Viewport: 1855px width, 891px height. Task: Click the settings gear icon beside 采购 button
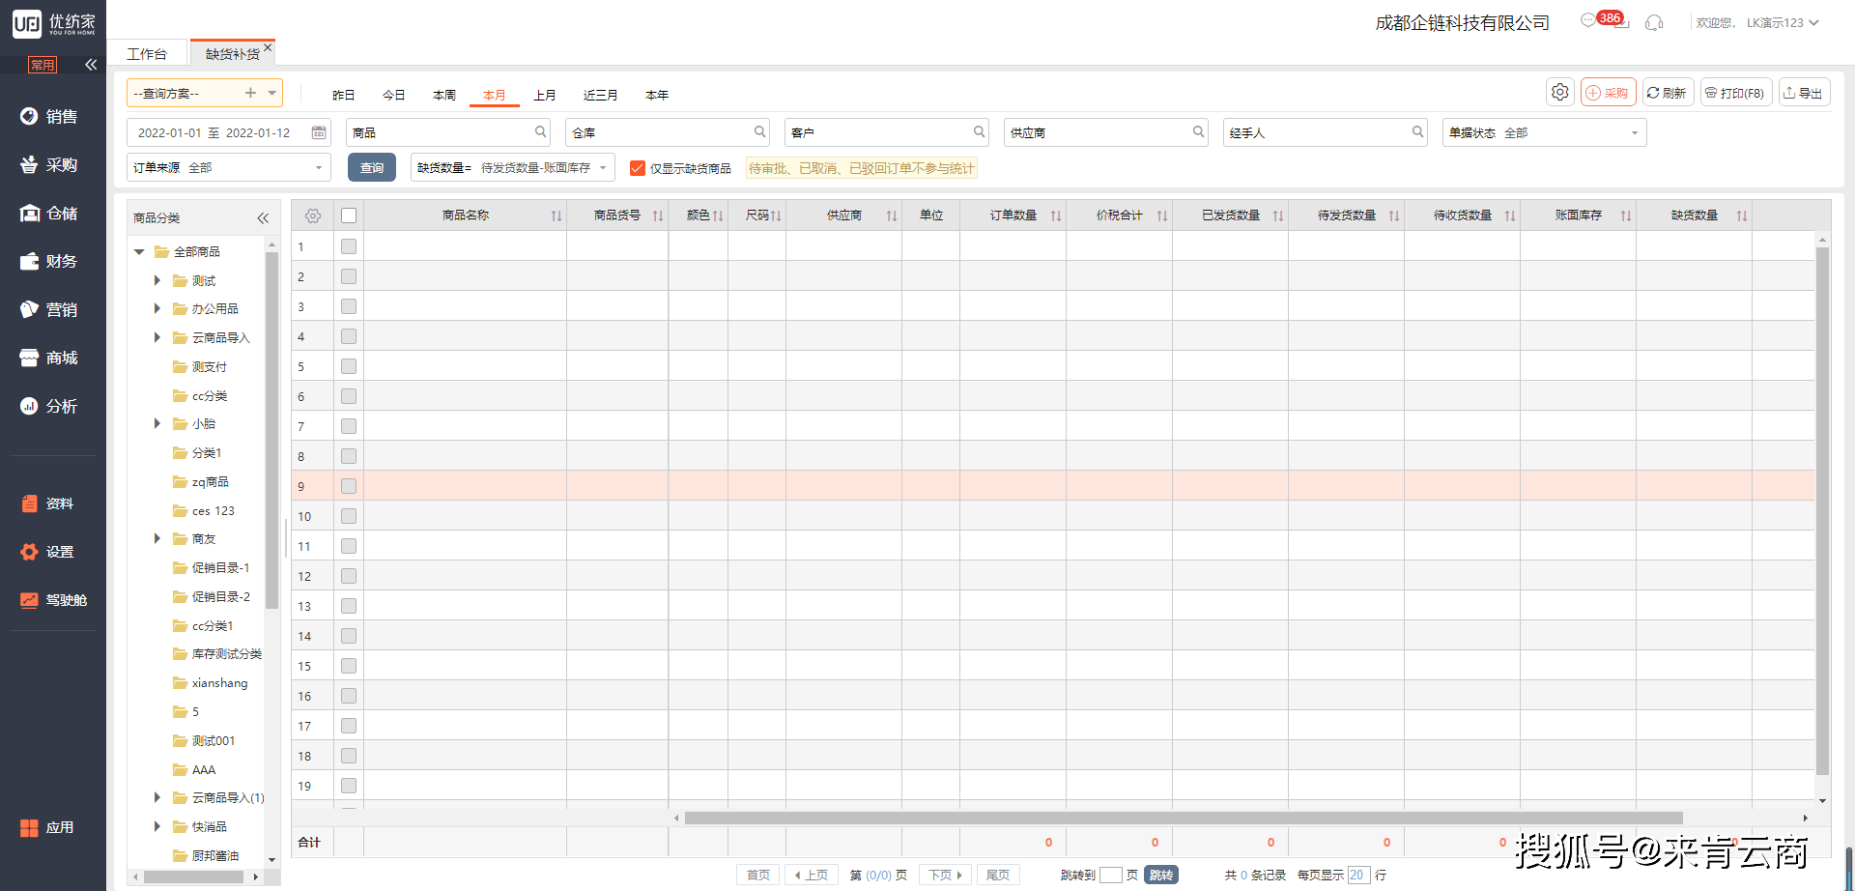click(1560, 92)
